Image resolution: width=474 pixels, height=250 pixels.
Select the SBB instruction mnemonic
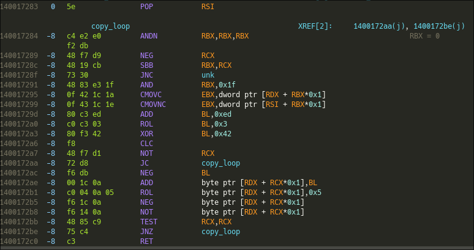click(x=147, y=64)
